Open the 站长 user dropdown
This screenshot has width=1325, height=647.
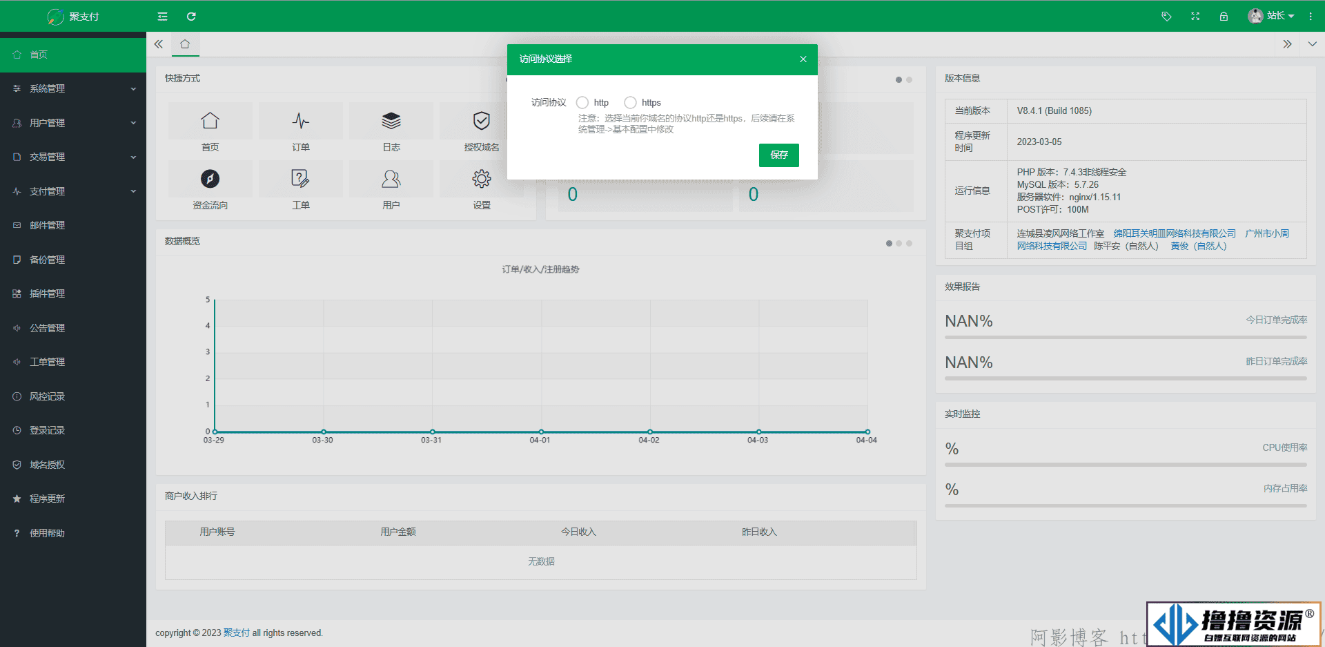pos(1271,16)
